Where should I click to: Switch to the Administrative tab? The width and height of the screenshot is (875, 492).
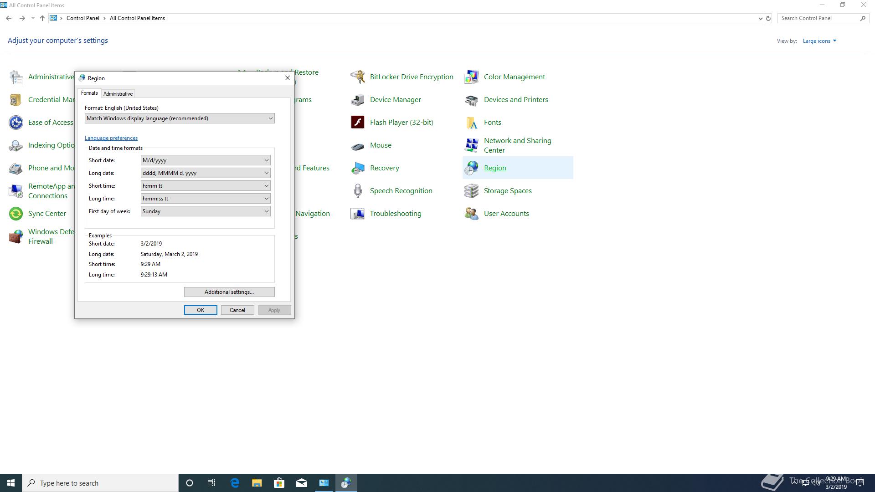(118, 94)
